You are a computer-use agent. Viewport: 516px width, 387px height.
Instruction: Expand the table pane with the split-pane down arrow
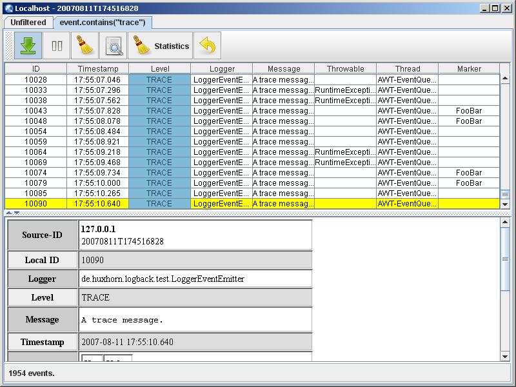tap(16, 213)
